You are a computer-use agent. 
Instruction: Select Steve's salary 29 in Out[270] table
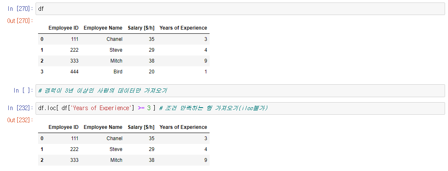tap(152, 50)
